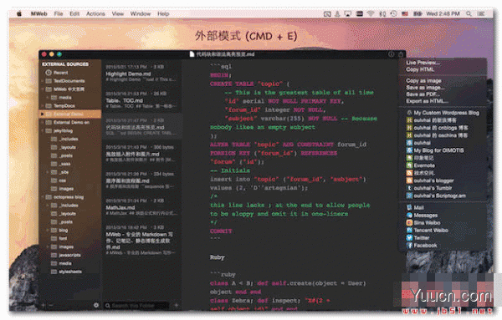Collapse the MWeb 中文官网 folder arrow
Image resolution: width=502 pixels, height=320 pixels.
(x=42, y=89)
